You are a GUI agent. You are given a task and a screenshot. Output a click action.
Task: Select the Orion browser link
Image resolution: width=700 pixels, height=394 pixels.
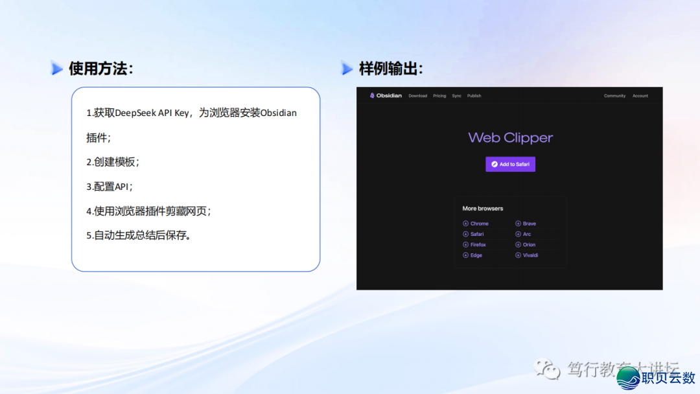(x=529, y=245)
